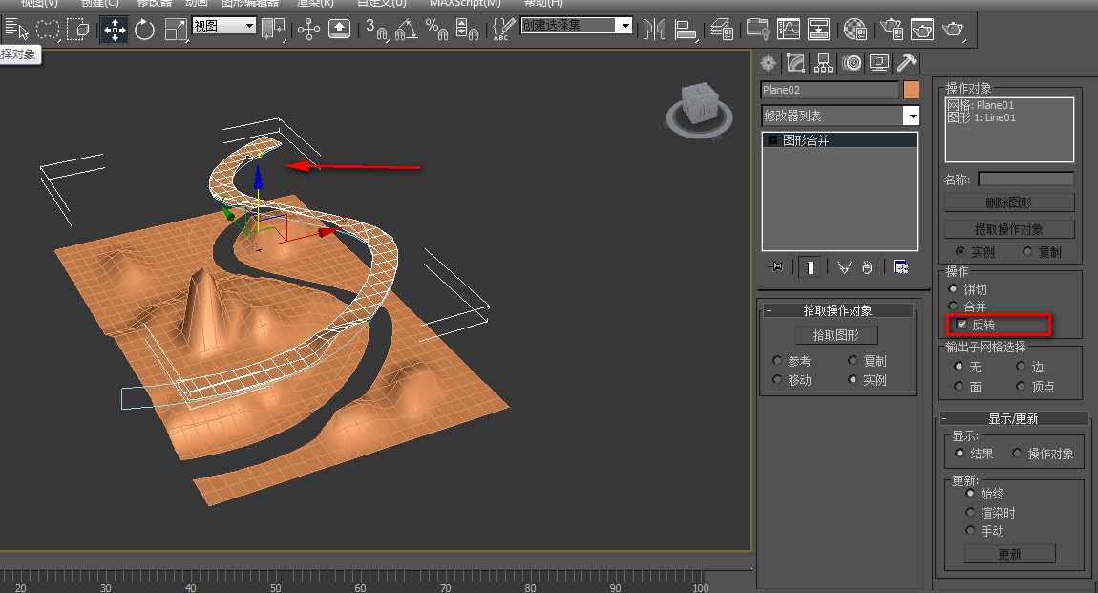Switch to the Create command panel
Screen dimensions: 1098x593
tap(769, 63)
